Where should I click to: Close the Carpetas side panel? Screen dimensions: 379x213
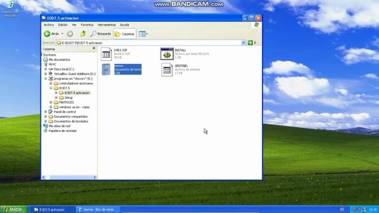click(x=94, y=49)
